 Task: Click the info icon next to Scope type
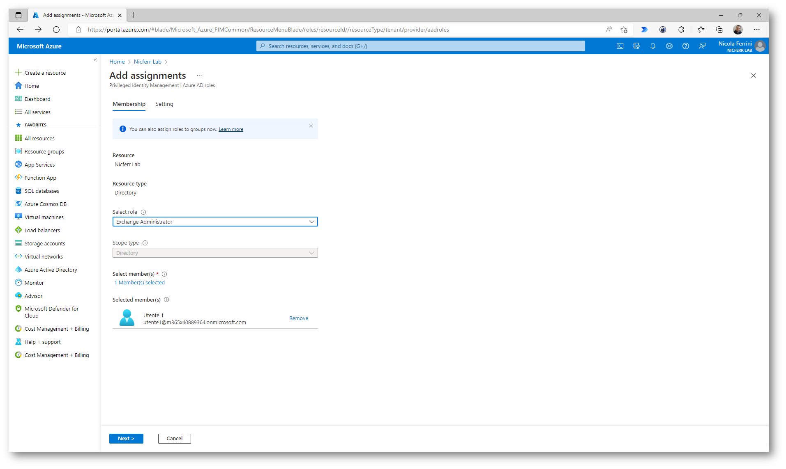click(145, 243)
